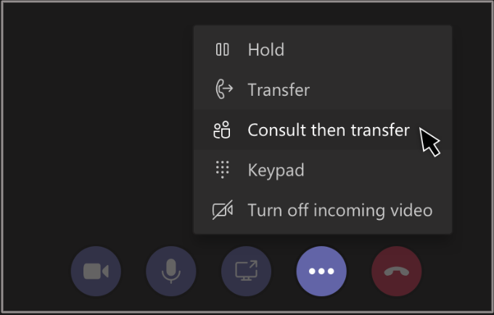This screenshot has height=315, width=494.
Task: Open the share screen tray
Action: tap(246, 271)
